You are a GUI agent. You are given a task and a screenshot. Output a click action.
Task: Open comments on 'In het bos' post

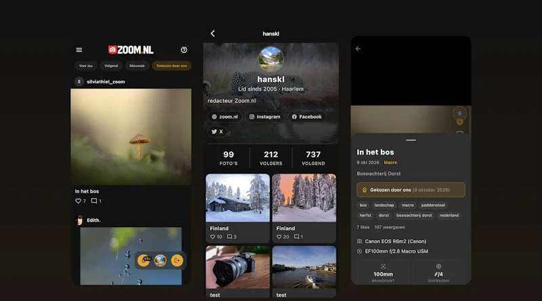point(93,201)
